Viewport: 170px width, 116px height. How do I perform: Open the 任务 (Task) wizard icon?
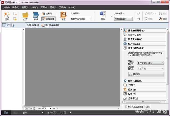(7, 16)
